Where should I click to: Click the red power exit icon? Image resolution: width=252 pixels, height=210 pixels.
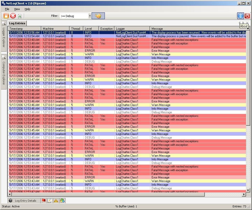click(x=247, y=16)
